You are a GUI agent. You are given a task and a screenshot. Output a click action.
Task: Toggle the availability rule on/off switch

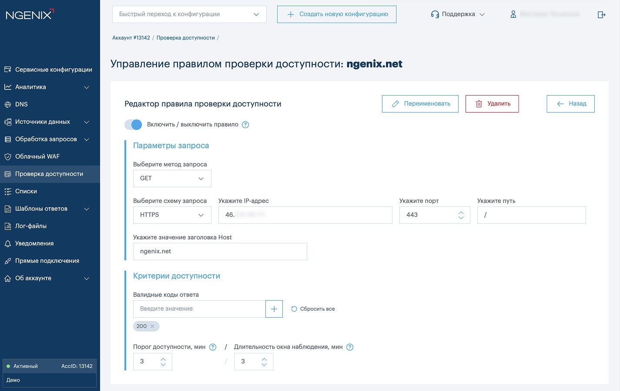[133, 125]
